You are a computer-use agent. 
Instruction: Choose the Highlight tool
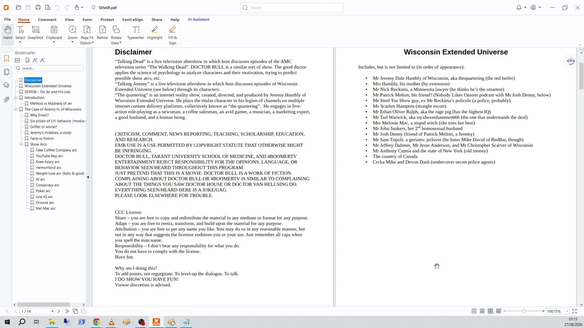pos(155,33)
